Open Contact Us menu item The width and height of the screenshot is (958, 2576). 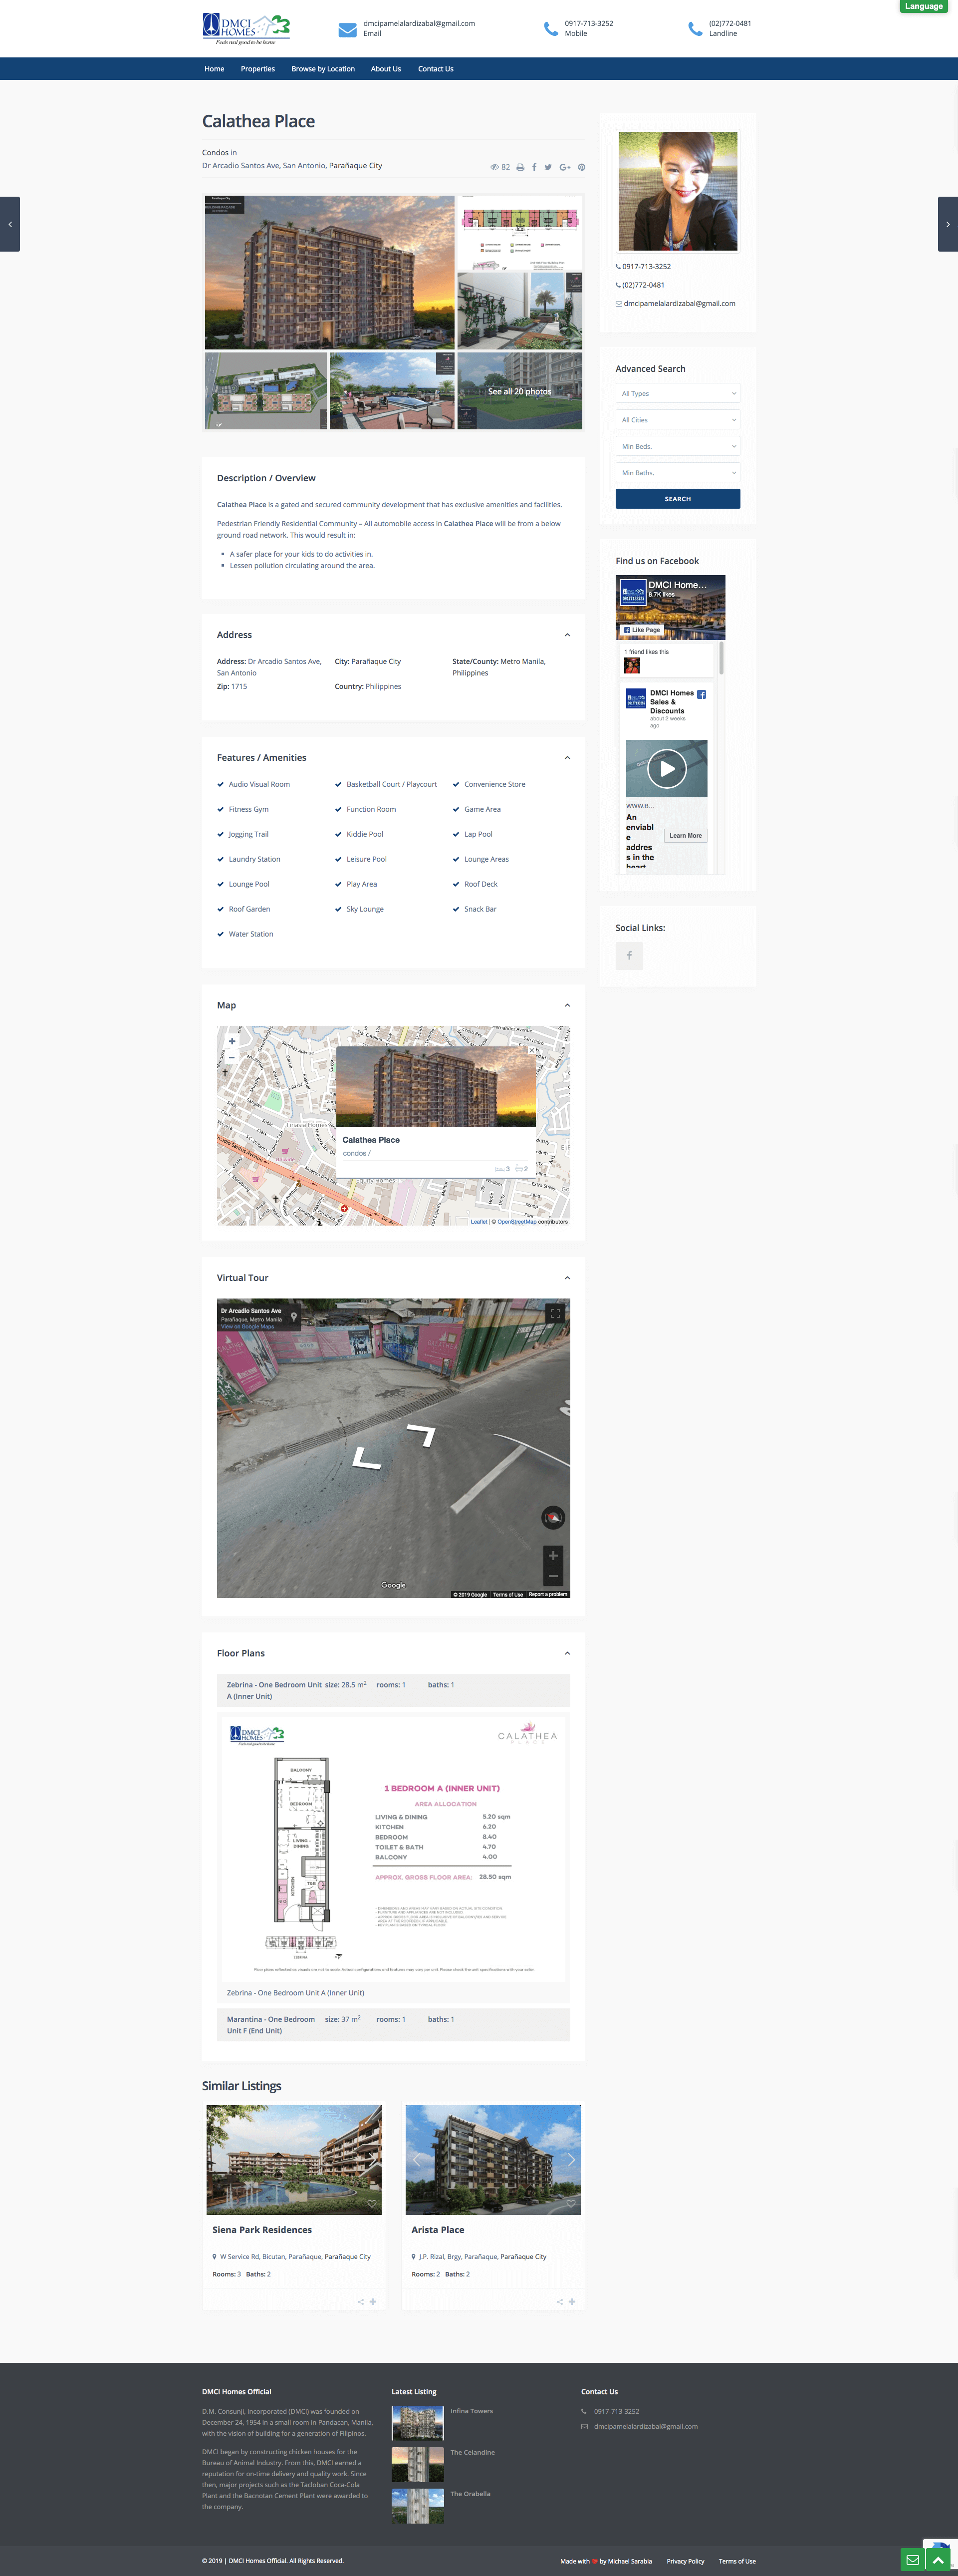(436, 69)
